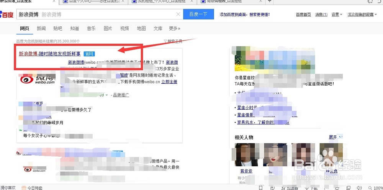Clear the search box with the X icon
Screen dimensions: 383x190
point(178,15)
